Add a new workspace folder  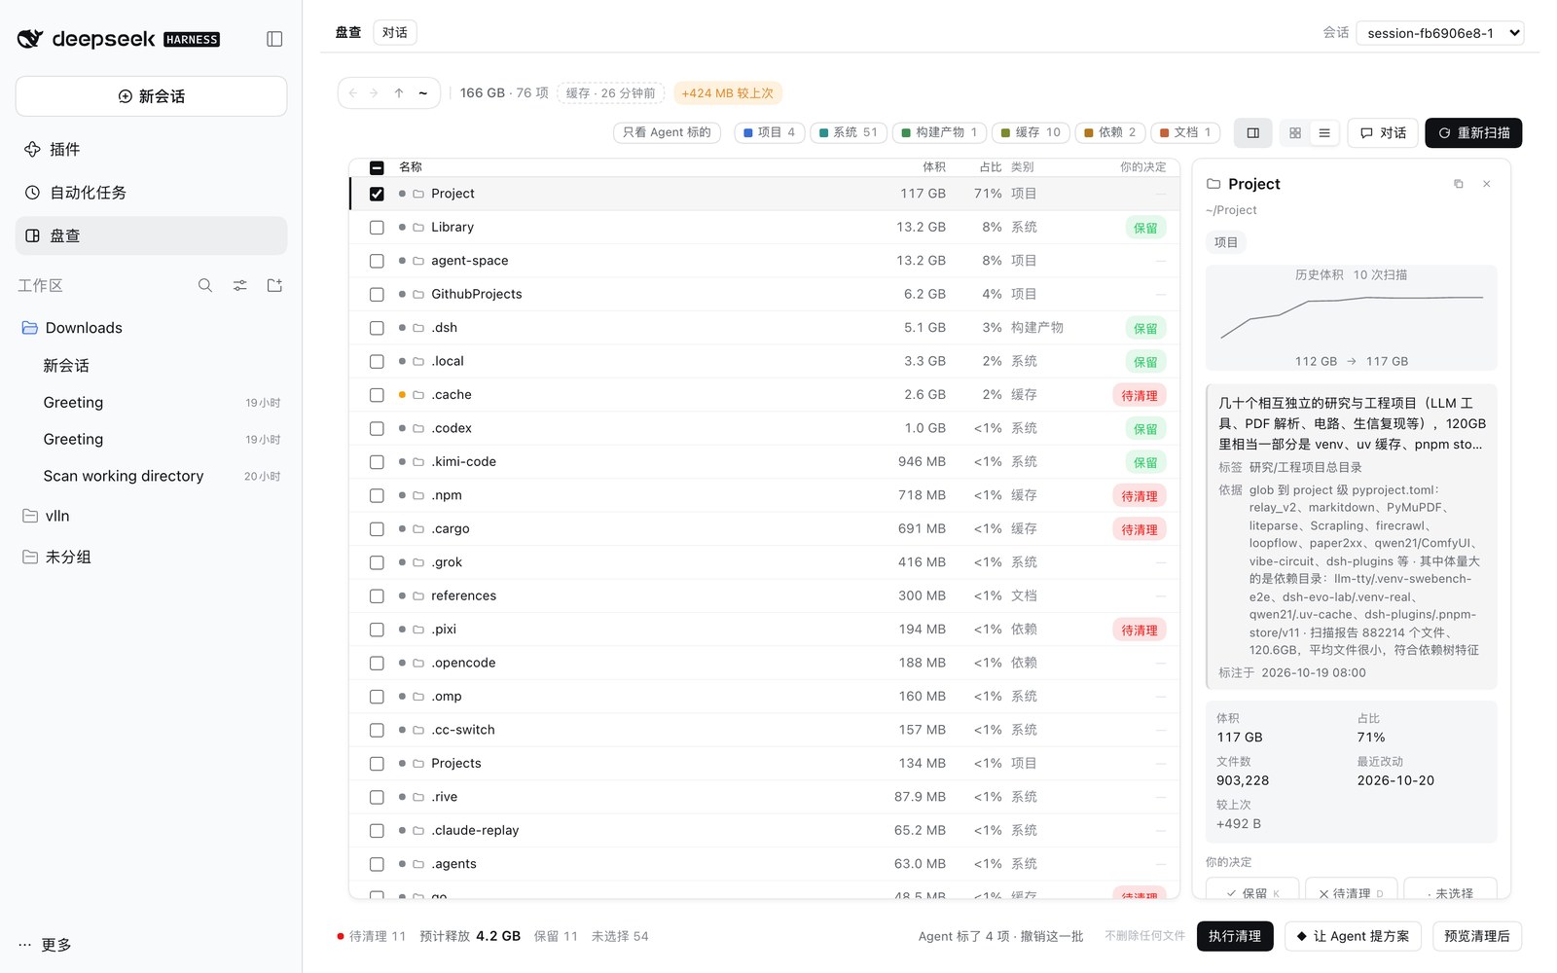tap(274, 285)
